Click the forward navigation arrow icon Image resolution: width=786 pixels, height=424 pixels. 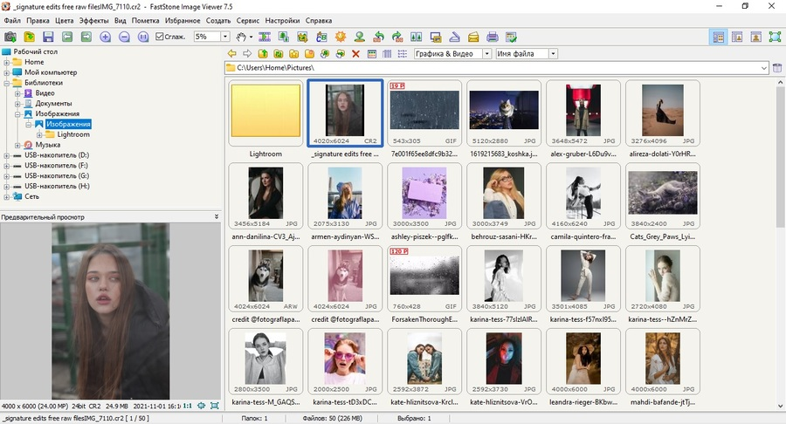[247, 53]
